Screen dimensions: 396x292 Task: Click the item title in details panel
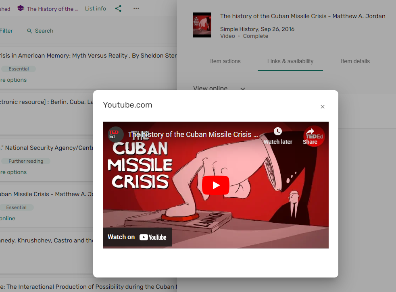302,16
